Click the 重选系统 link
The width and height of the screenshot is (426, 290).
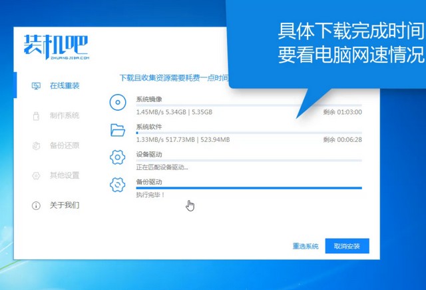pyautogui.click(x=306, y=246)
